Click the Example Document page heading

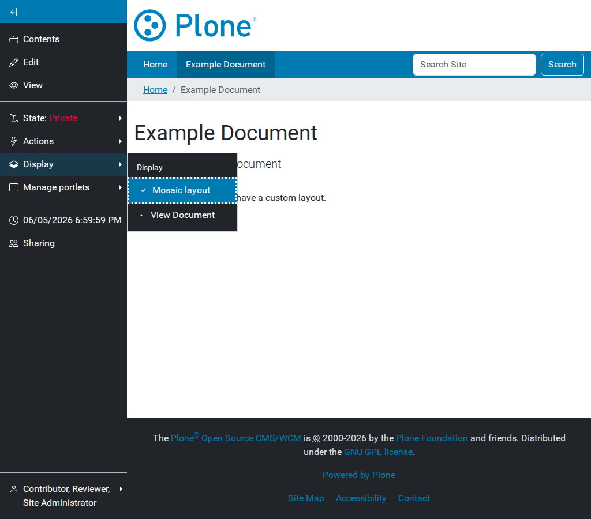226,133
